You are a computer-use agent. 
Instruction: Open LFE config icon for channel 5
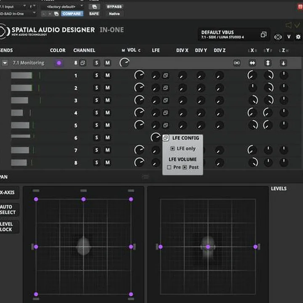pos(165,125)
